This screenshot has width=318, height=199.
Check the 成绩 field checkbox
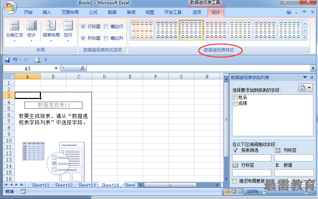pyautogui.click(x=235, y=104)
